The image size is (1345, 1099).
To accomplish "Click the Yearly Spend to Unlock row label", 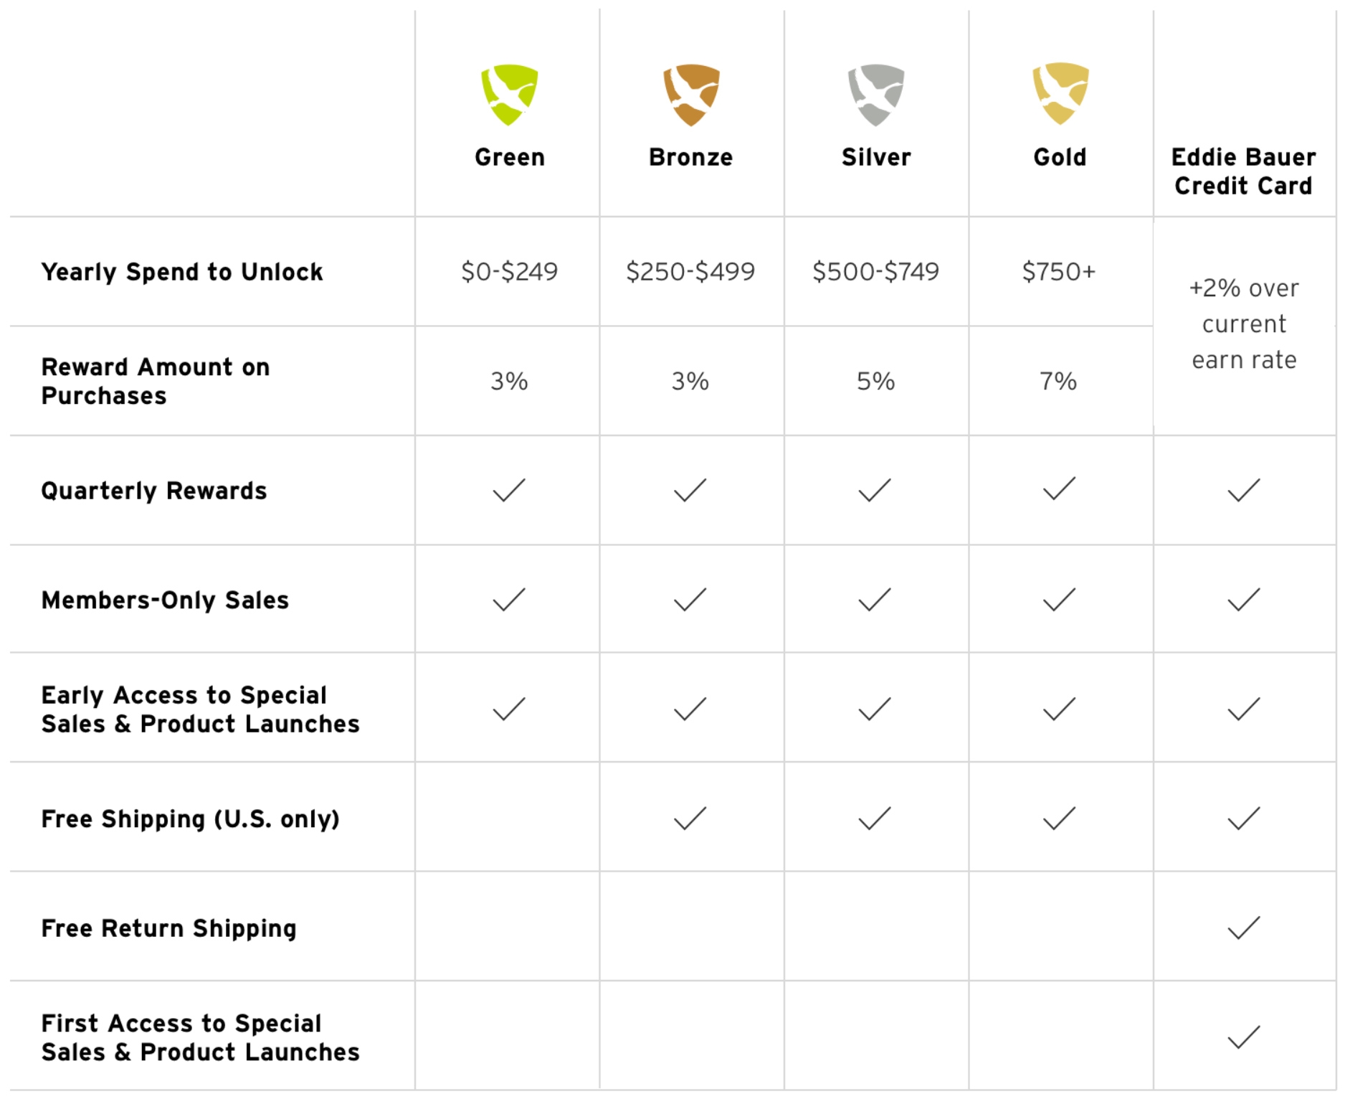I will pos(182,272).
